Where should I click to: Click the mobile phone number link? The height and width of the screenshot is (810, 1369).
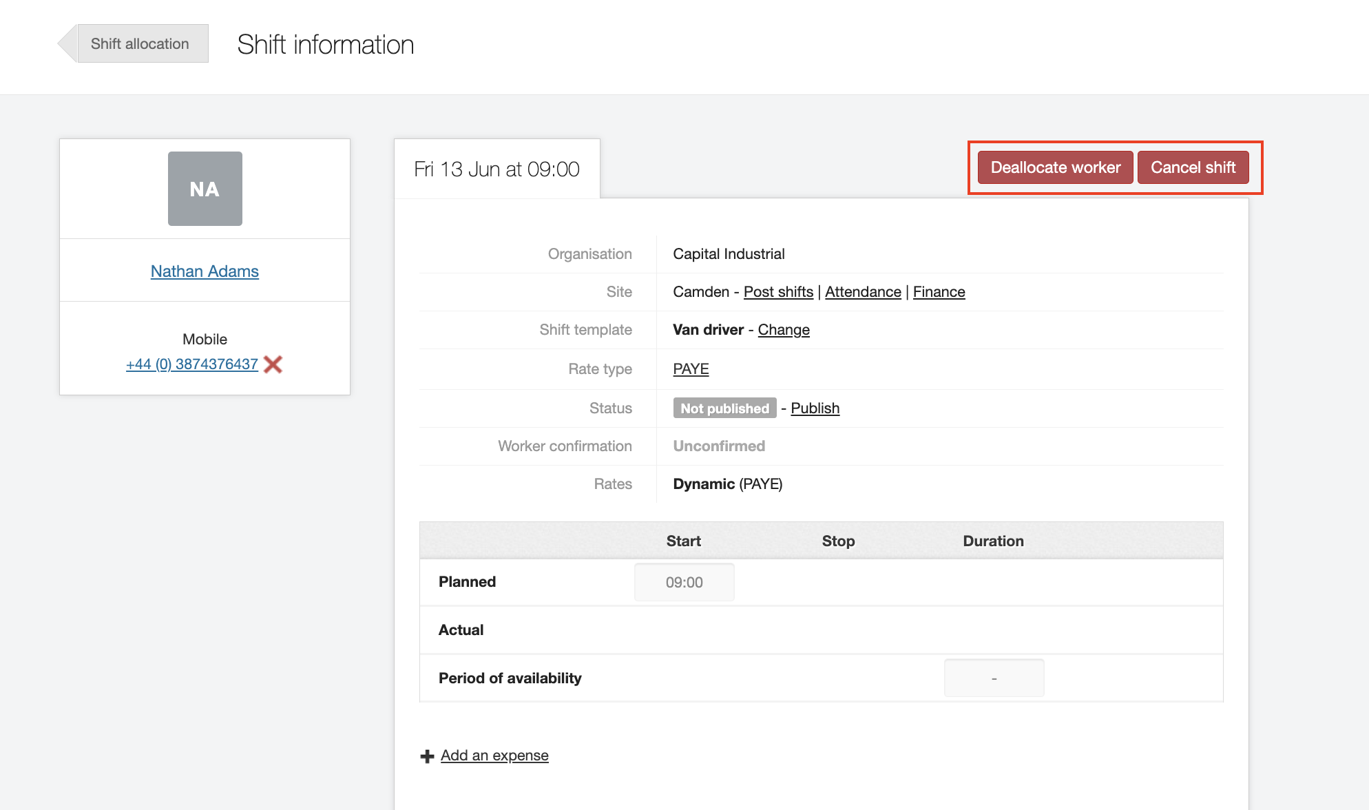click(x=192, y=364)
